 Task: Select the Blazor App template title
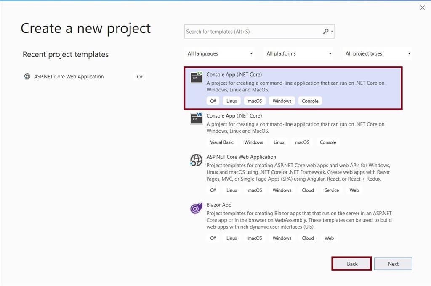(219, 205)
